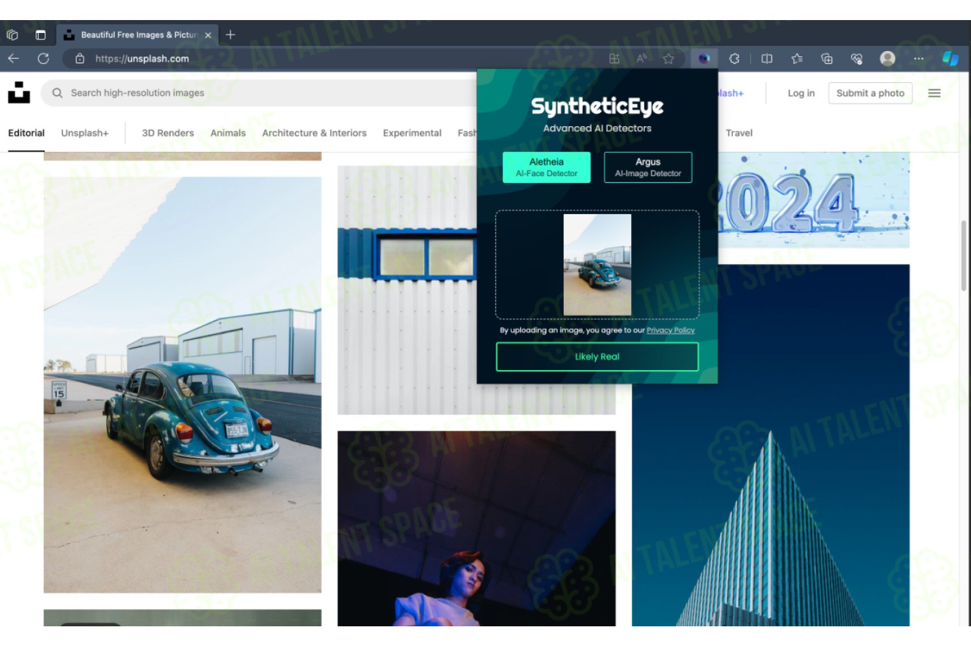Open the Extensions puzzle icon

point(734,58)
